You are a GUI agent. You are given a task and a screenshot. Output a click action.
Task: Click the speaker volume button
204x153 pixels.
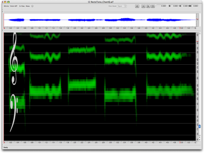click(137, 6)
